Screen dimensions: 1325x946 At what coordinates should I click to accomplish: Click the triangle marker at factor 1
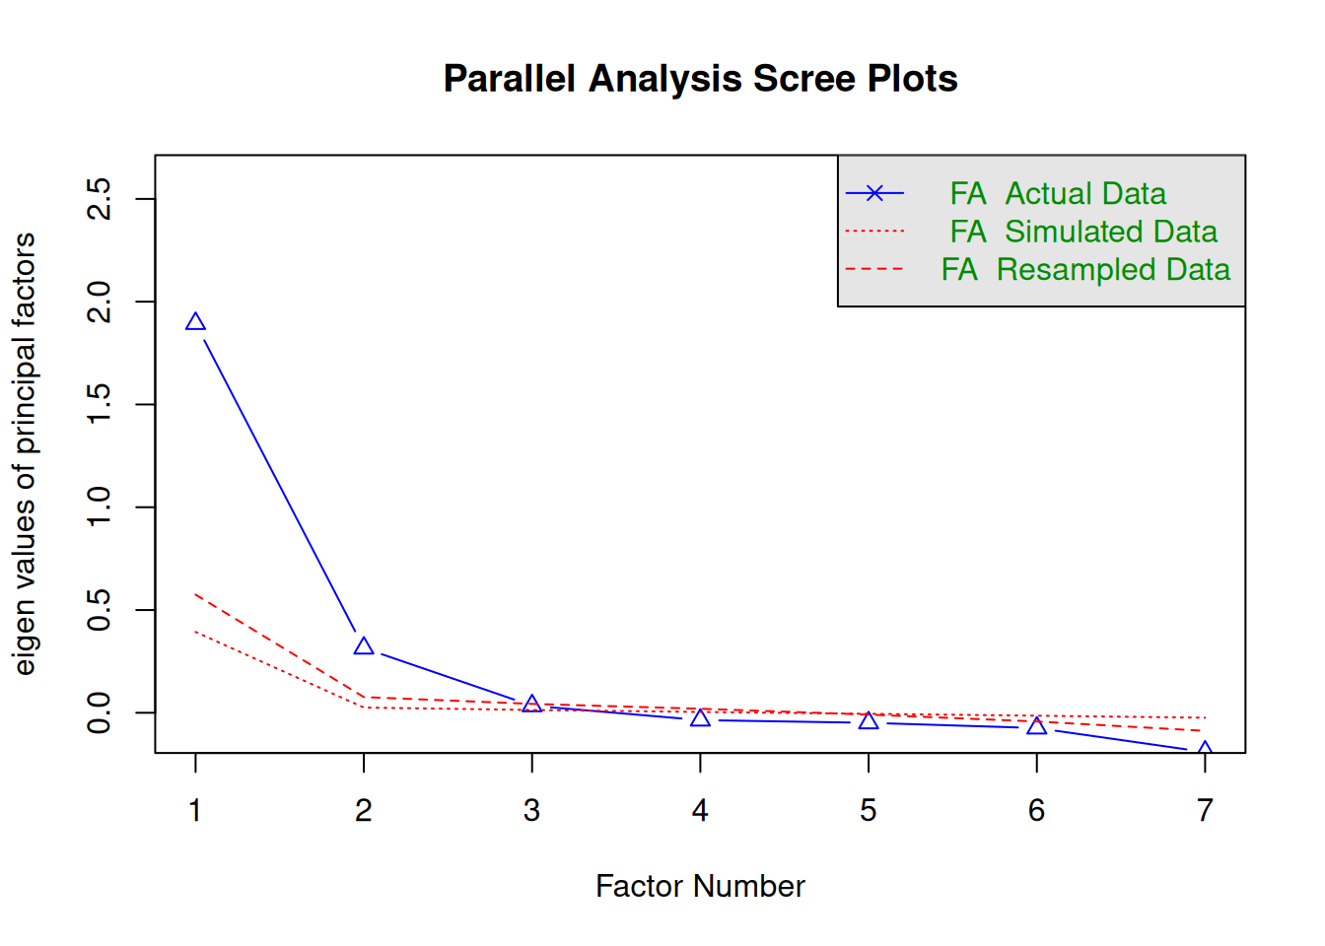click(x=195, y=322)
